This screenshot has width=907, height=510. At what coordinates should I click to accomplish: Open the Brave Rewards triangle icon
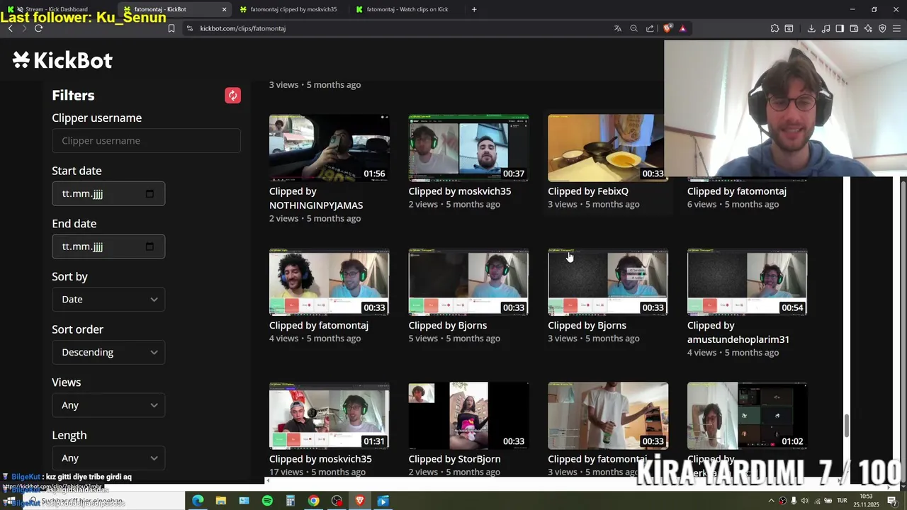[x=683, y=28]
